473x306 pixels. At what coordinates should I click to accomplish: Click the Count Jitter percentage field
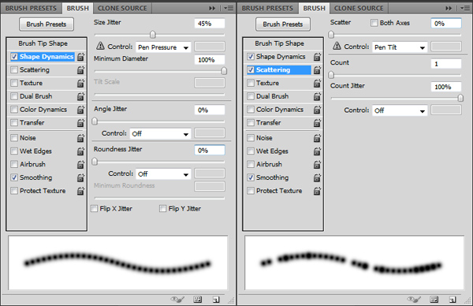click(x=446, y=87)
